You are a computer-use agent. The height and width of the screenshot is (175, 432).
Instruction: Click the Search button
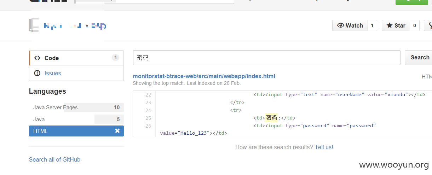[x=419, y=58]
